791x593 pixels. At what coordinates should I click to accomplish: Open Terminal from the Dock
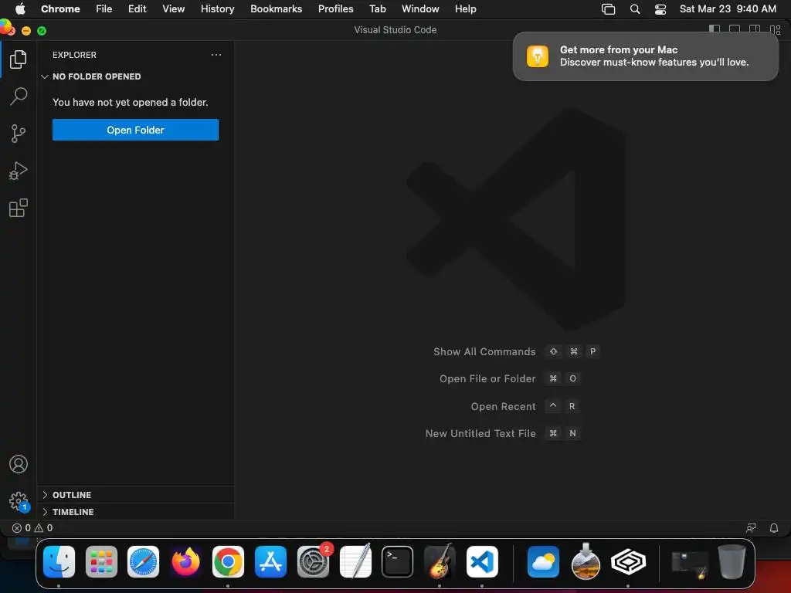(x=398, y=561)
